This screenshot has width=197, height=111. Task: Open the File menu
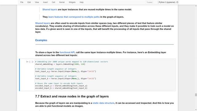point(22,2)
